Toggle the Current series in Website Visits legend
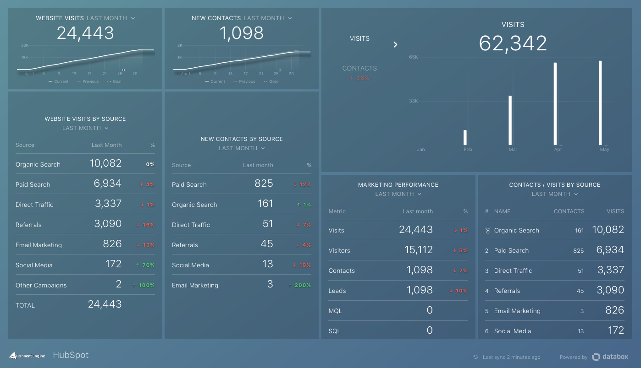This screenshot has height=368, width=641. coord(58,81)
